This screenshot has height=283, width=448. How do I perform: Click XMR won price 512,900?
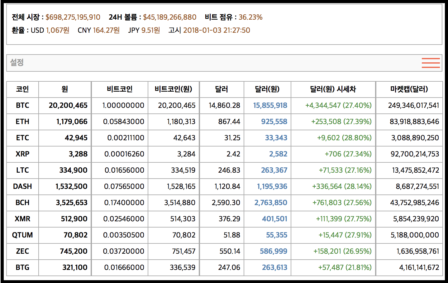(74, 219)
